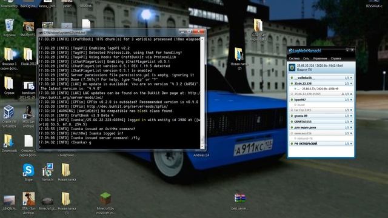Open the Управление menu in Hamachi

(320, 59)
